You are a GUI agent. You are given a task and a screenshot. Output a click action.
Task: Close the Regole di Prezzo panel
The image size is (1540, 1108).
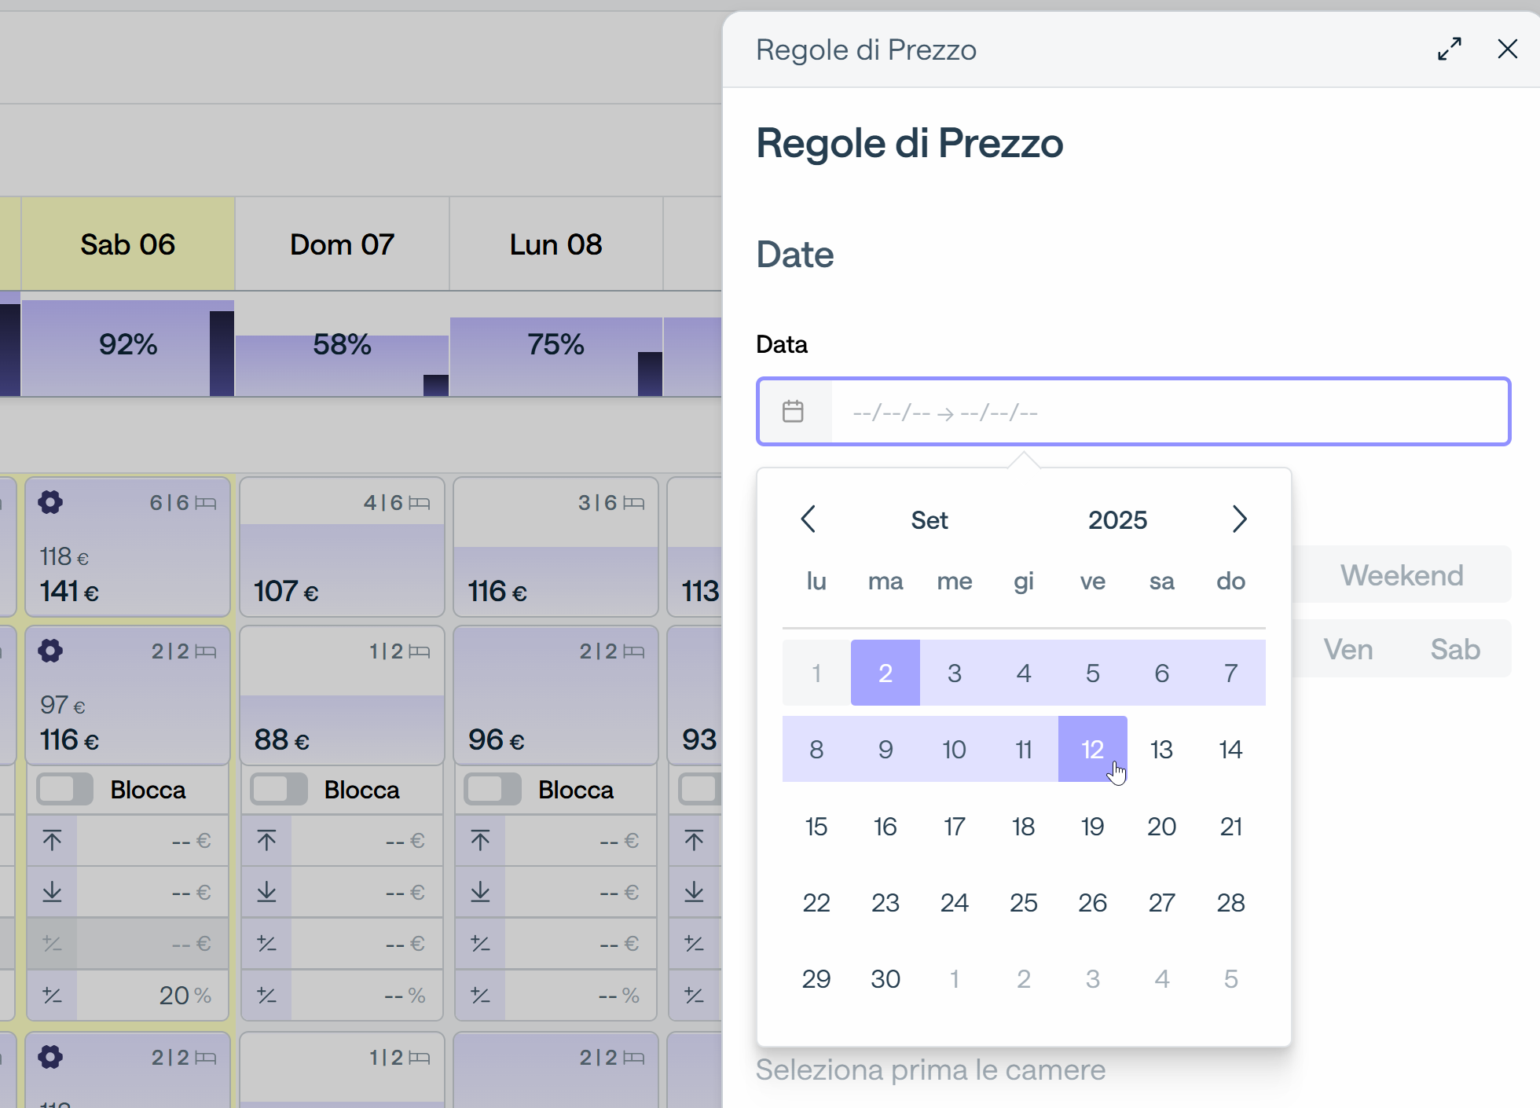pos(1507,50)
